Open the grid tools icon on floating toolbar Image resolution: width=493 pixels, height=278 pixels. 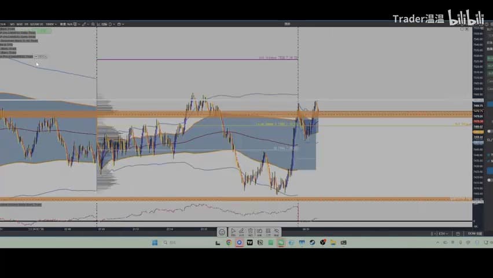pos(268,232)
